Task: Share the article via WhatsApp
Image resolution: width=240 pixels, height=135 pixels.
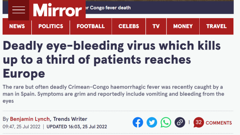Action: click(166, 122)
